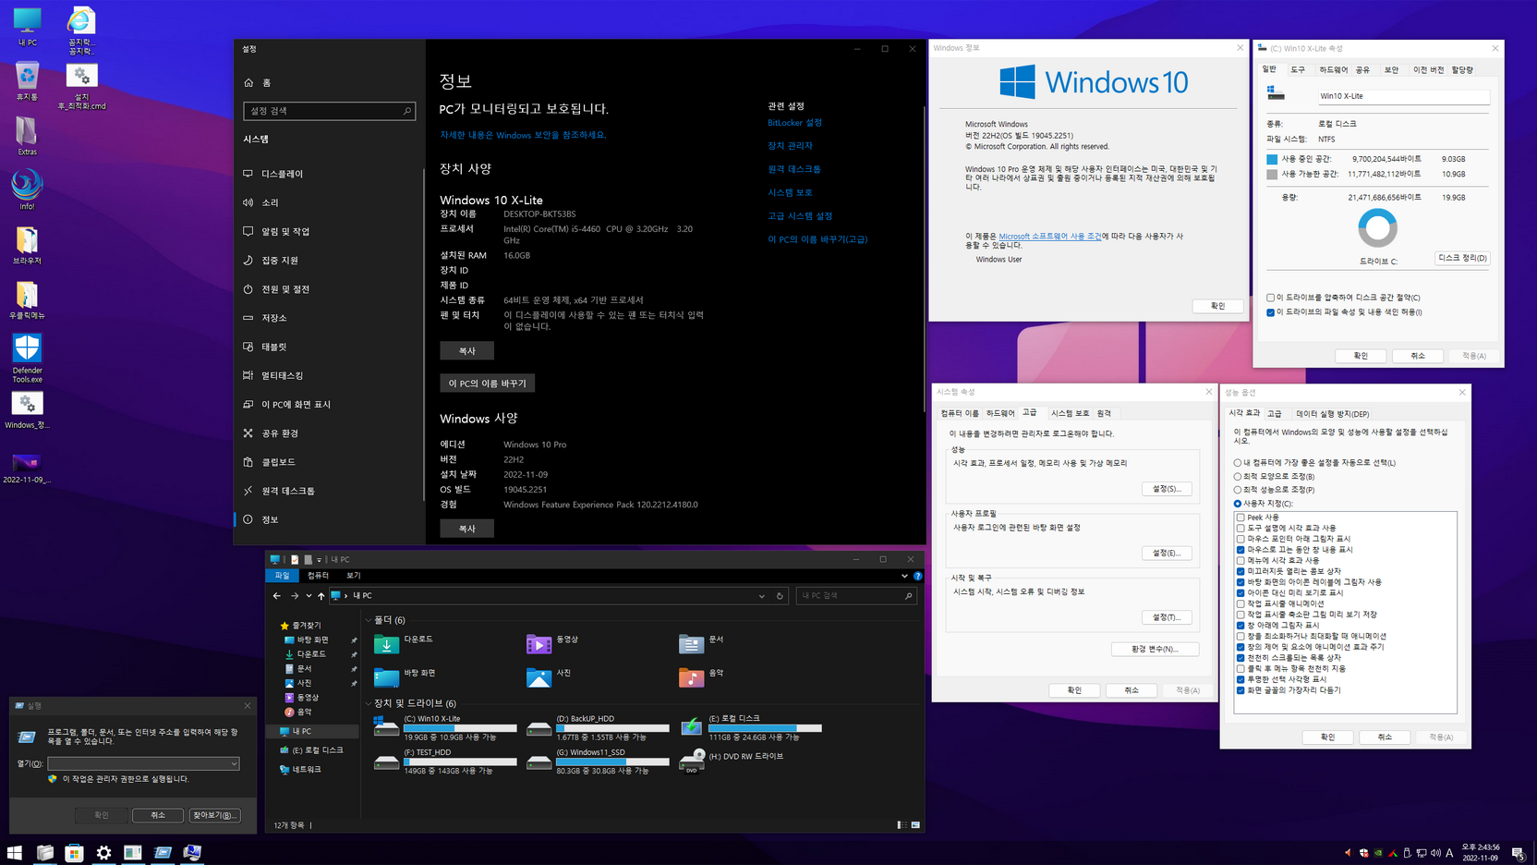Click 이 PC의 이름 바꾸기 button

487,384
